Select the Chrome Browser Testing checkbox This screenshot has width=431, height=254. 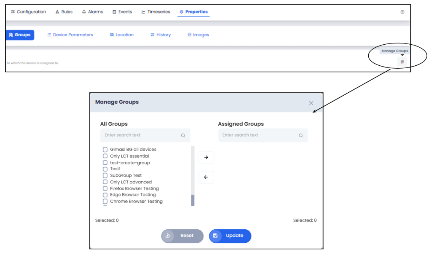pyautogui.click(x=105, y=201)
